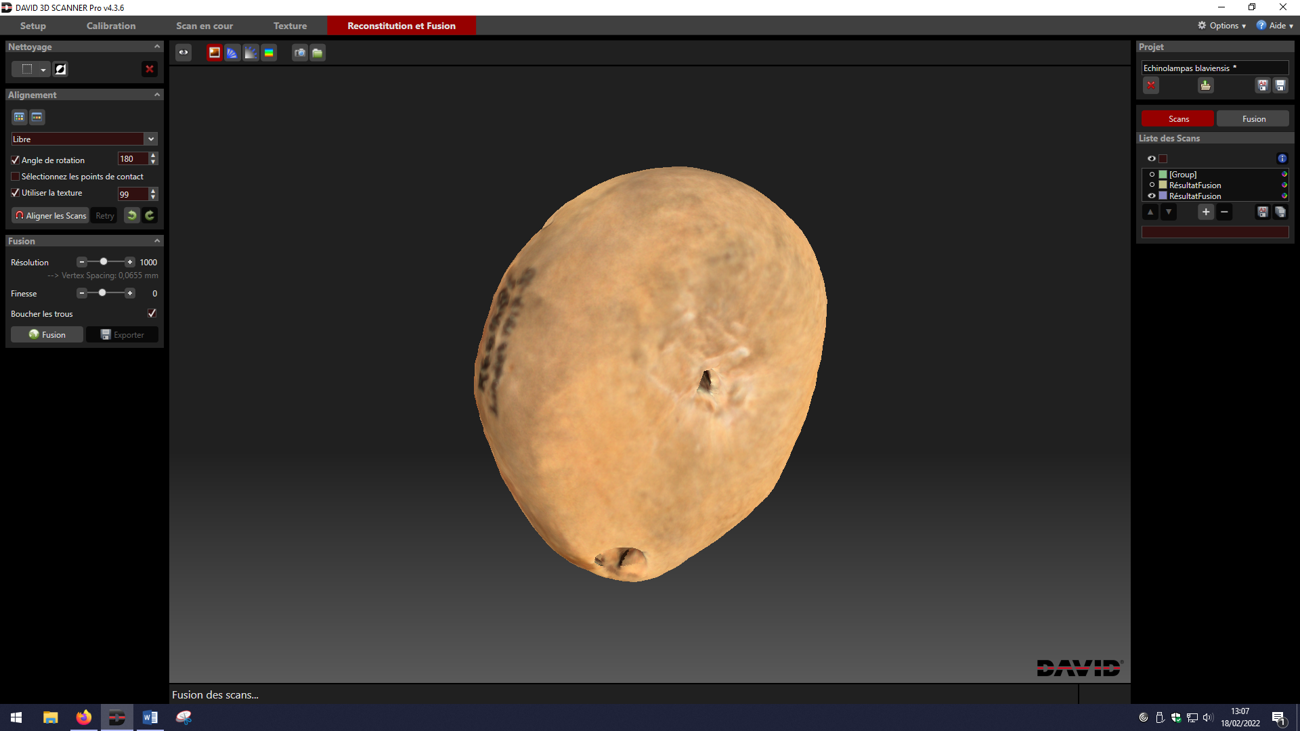Add a scan with the plus icon
This screenshot has width=1300, height=731.
1205,213
